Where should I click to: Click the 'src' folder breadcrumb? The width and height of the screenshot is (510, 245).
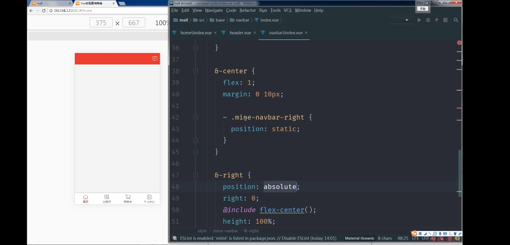[x=199, y=20]
